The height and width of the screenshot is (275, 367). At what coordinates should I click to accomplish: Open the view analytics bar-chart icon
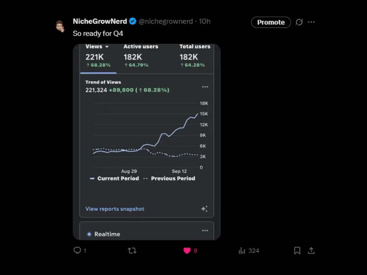(242, 251)
